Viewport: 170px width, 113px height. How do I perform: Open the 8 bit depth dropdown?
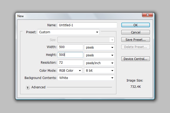click(x=99, y=70)
